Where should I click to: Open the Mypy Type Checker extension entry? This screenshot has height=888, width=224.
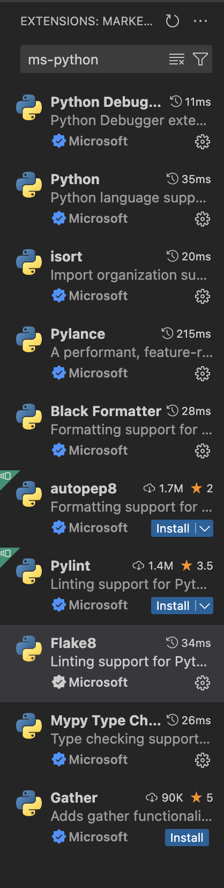coord(112,741)
